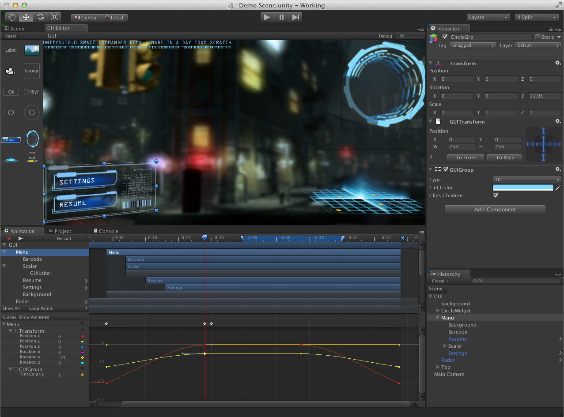Open the GUIGroup Type dropdown set to 3D
The width and height of the screenshot is (564, 417).
pos(526,180)
